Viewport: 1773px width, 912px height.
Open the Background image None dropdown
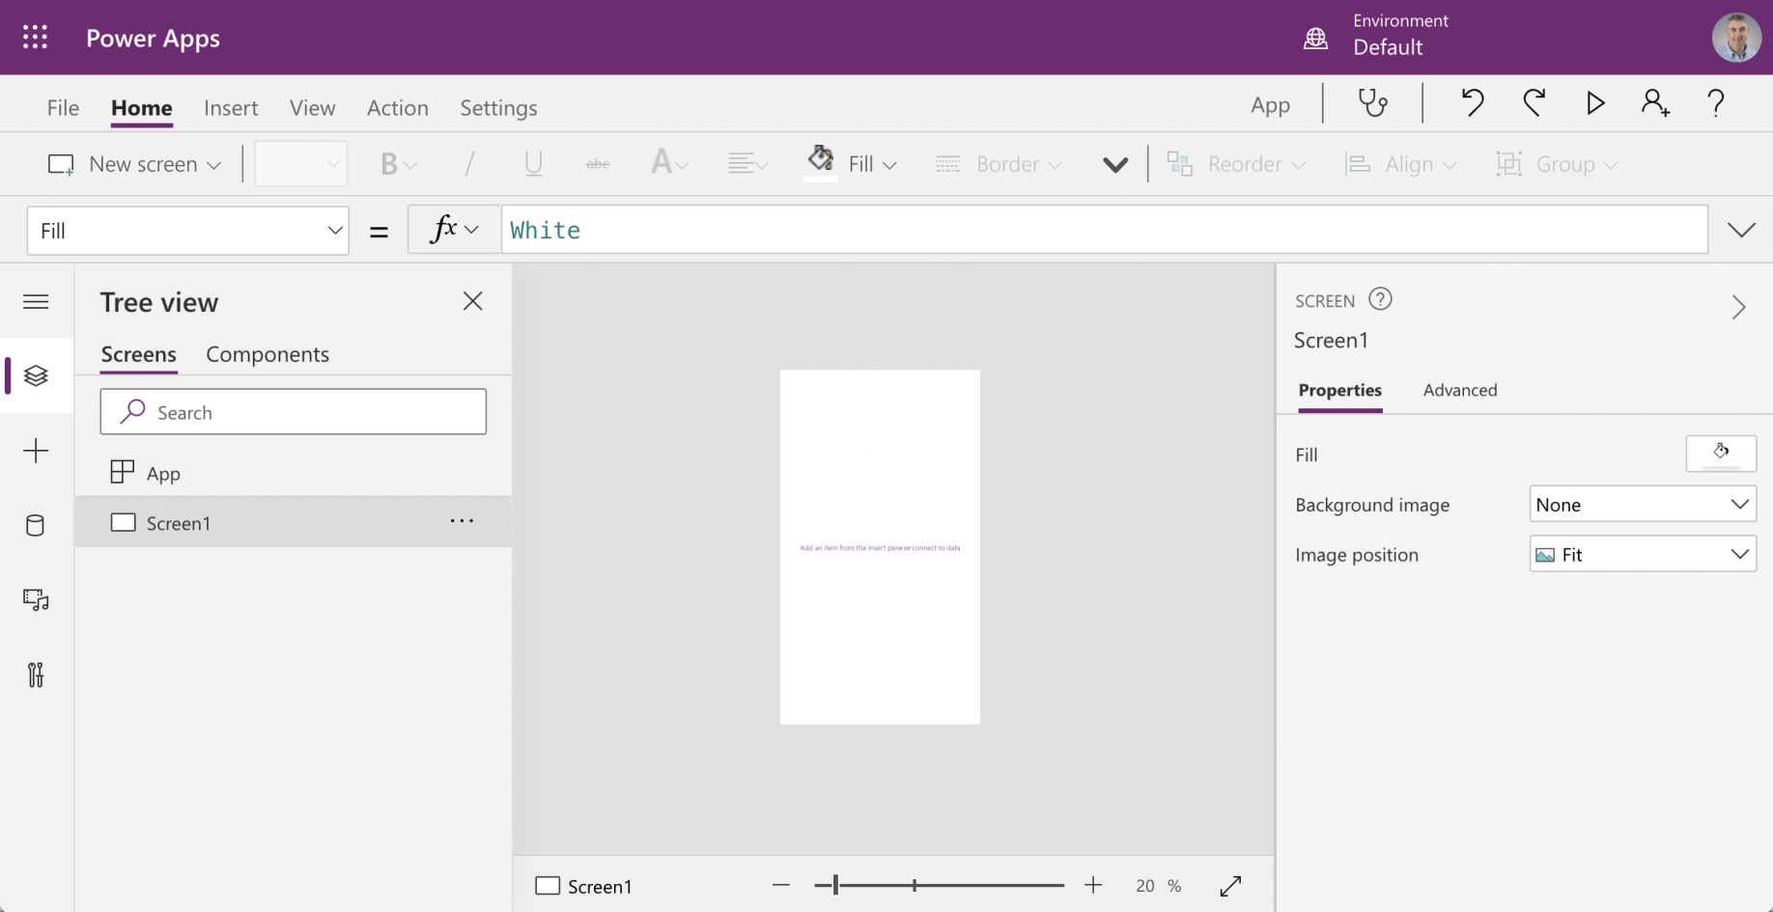click(1642, 505)
